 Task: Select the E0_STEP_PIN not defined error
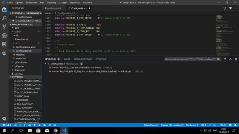point(93,71)
